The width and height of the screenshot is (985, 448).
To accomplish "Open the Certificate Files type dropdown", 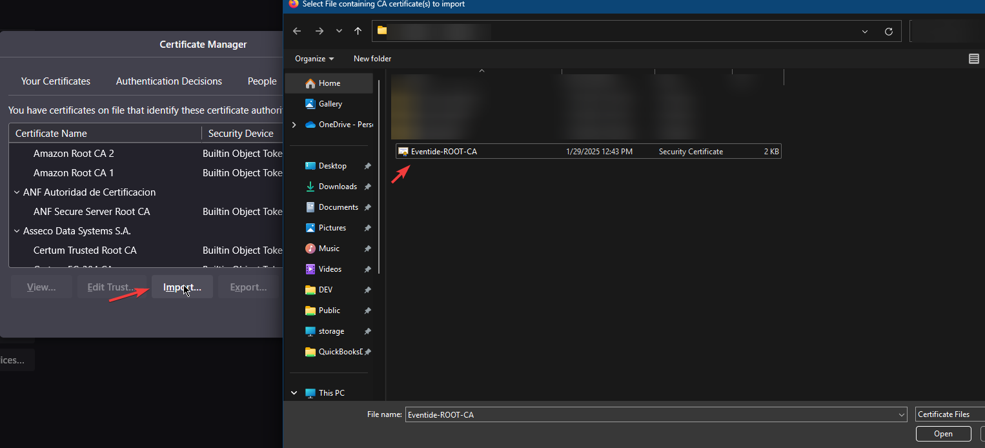I will (949, 414).
